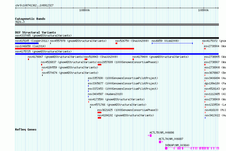
Task: Open the nsv3404587 Audano2019 label
Action: [x=105, y=94]
